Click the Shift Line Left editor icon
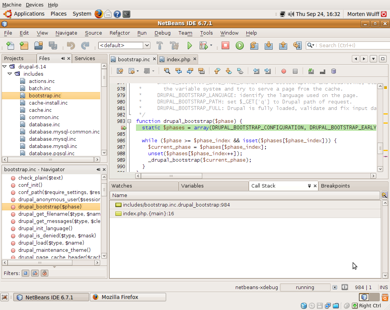 tap(256, 71)
